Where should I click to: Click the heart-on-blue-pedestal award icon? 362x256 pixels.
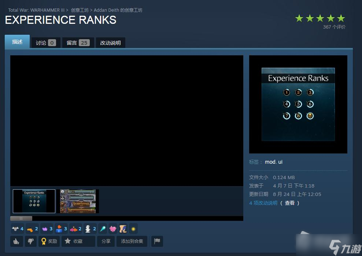(x=59, y=229)
